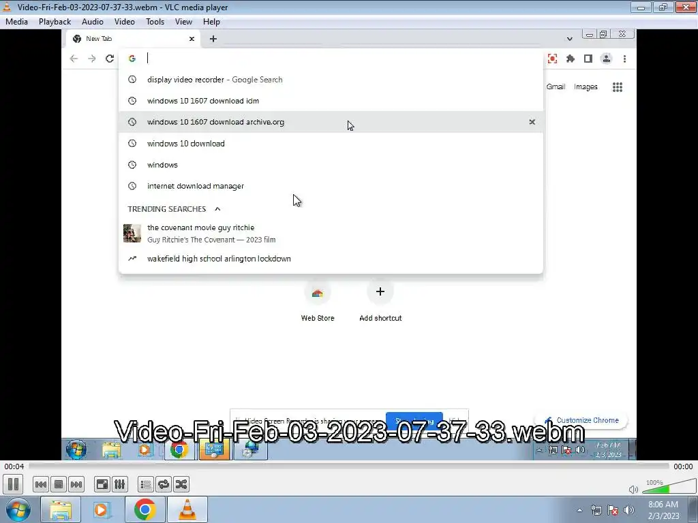Open the Images link
The height and width of the screenshot is (523, 698).
click(586, 86)
